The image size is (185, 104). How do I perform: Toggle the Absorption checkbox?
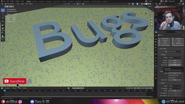coord(169,78)
